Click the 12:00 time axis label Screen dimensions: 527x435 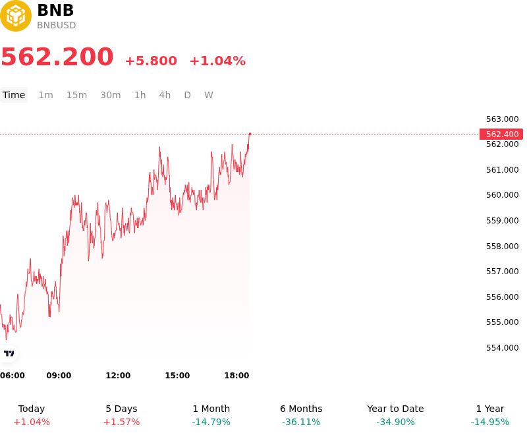tap(118, 376)
